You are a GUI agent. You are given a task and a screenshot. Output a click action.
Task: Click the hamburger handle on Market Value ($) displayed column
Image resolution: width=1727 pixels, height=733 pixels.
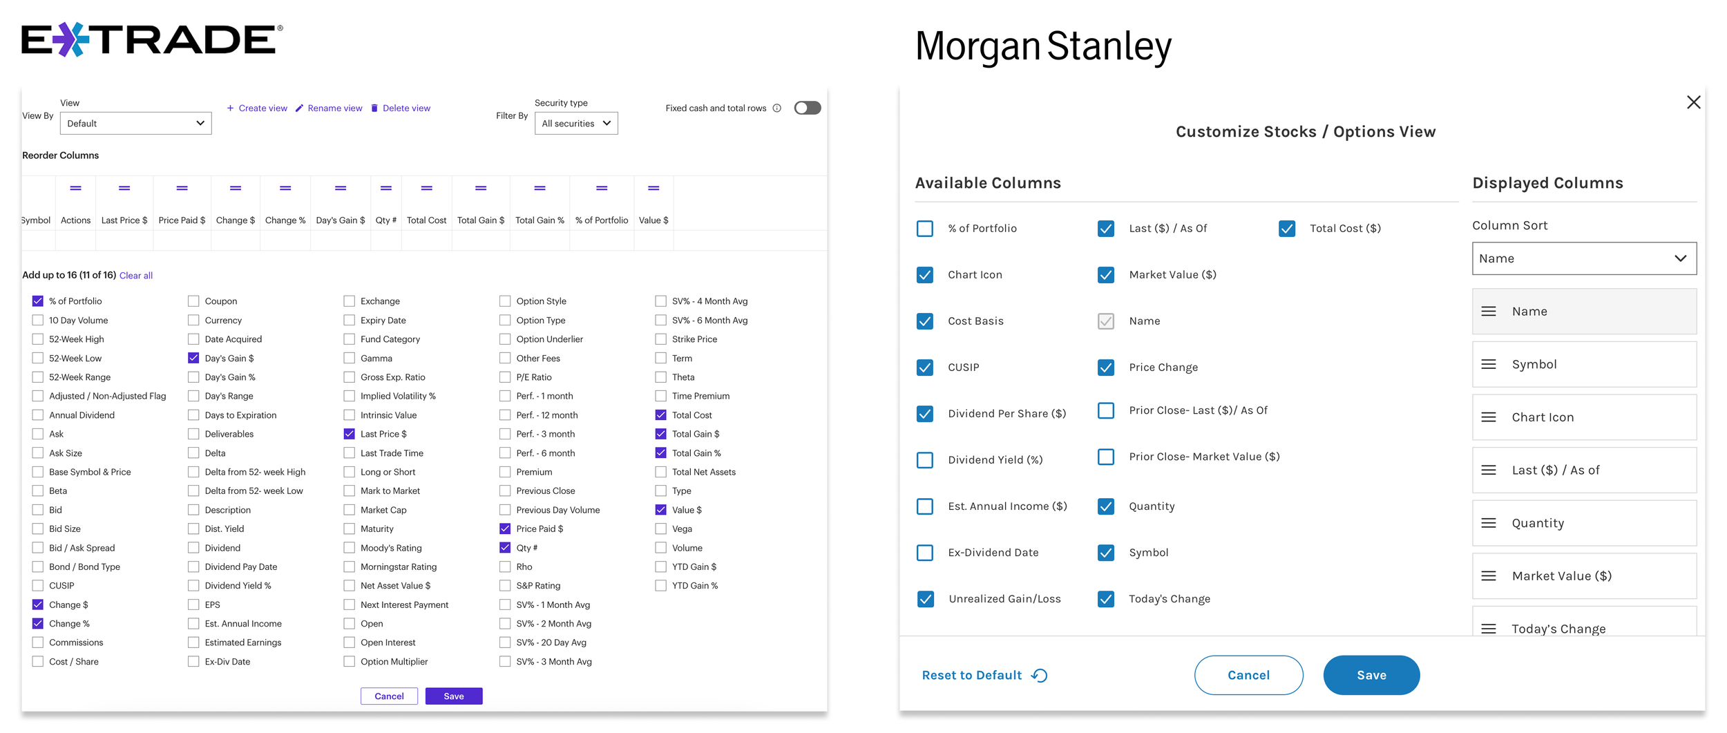point(1489,576)
